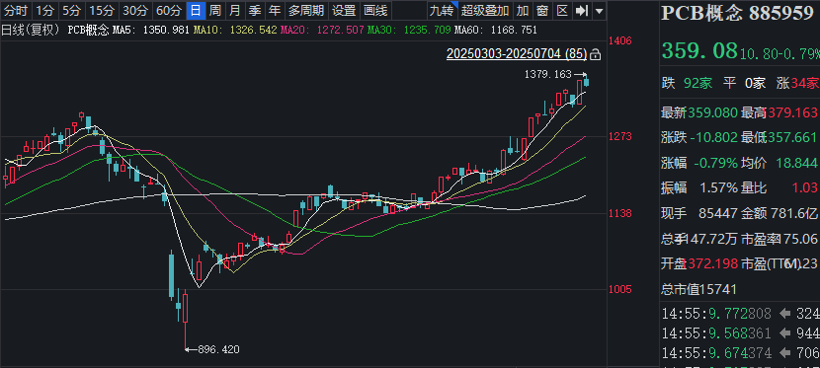
Task: Open the toolbar dropdown triangle menu
Action: coord(599,11)
